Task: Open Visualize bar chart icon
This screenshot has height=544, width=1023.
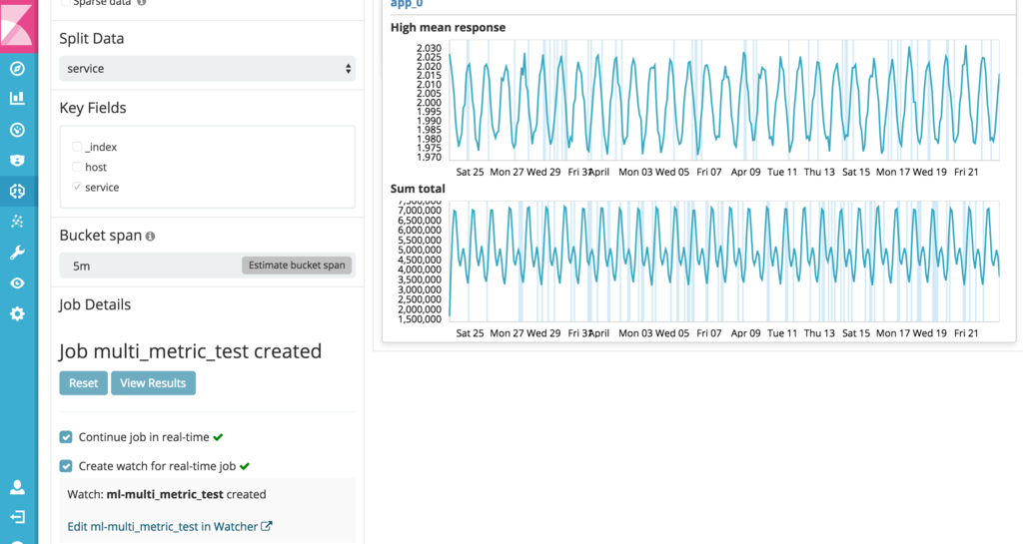Action: (18, 99)
